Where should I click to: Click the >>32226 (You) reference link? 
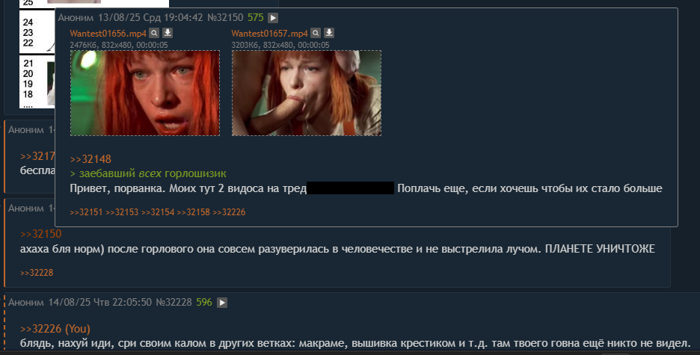tap(55, 329)
